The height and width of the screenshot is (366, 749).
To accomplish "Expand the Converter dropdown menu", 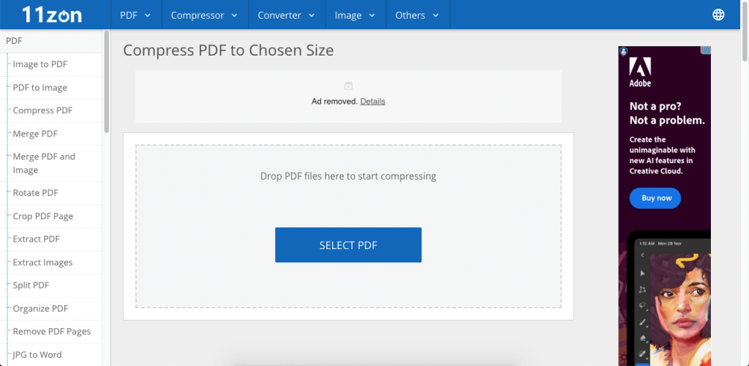I will (x=286, y=15).
